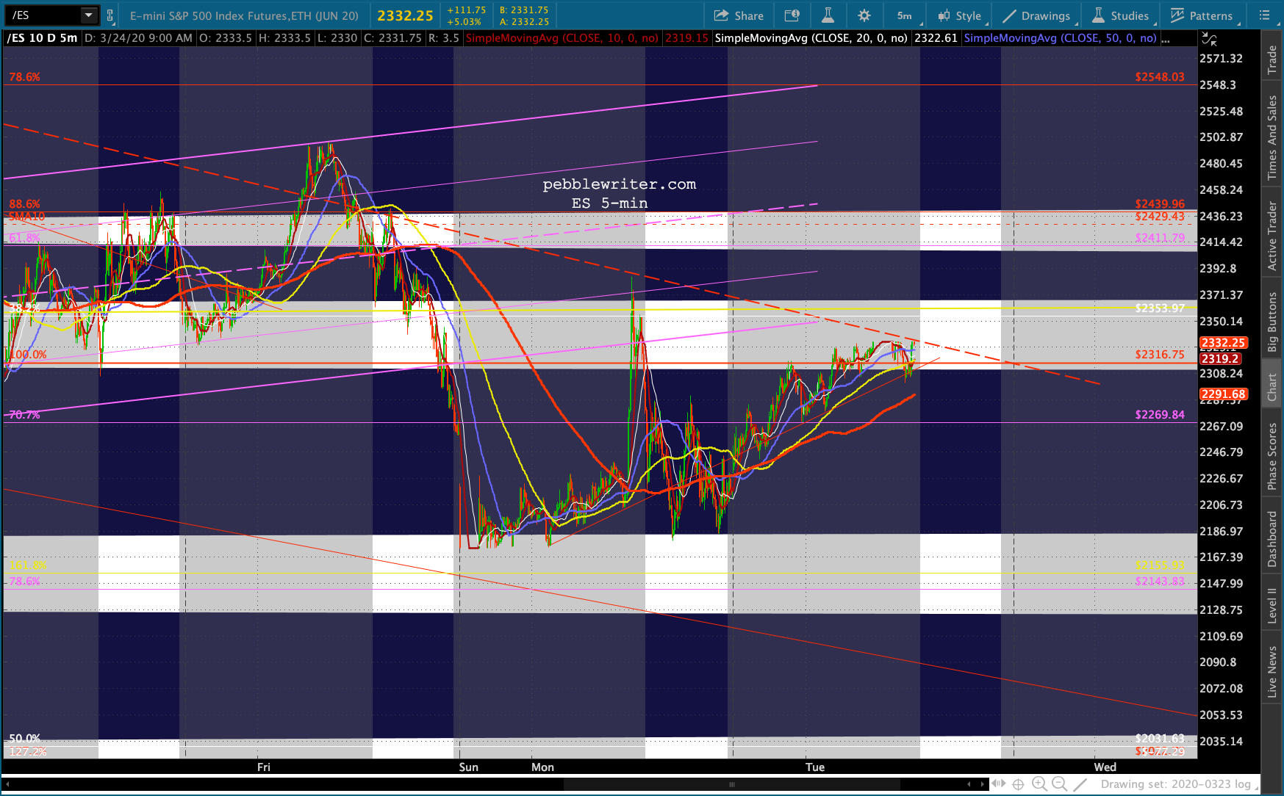
Task: Switch to the Active Trader side tab
Action: (x=1272, y=236)
